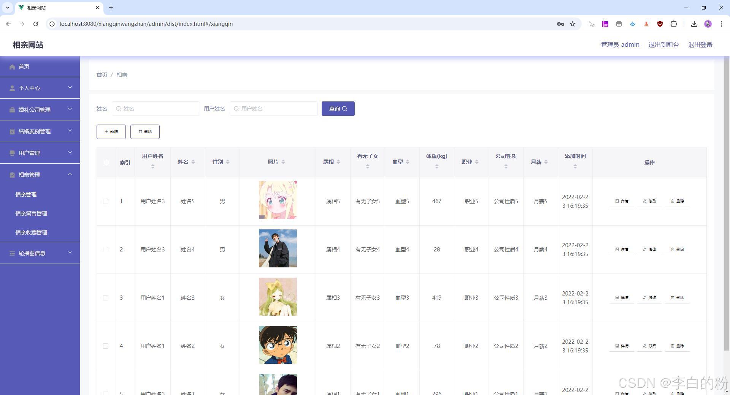
Task: Go back to previous page
Action: click(x=8, y=24)
